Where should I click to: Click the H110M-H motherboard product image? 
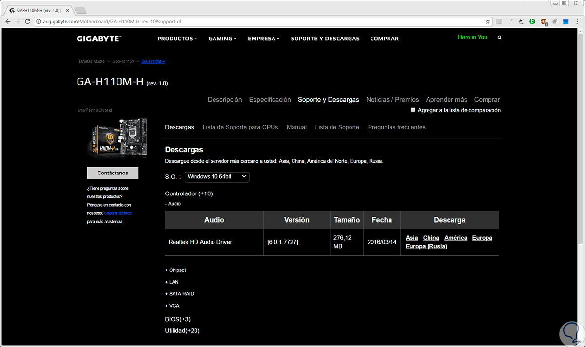(x=117, y=138)
